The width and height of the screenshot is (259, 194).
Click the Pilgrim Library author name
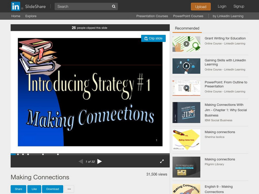(214, 164)
